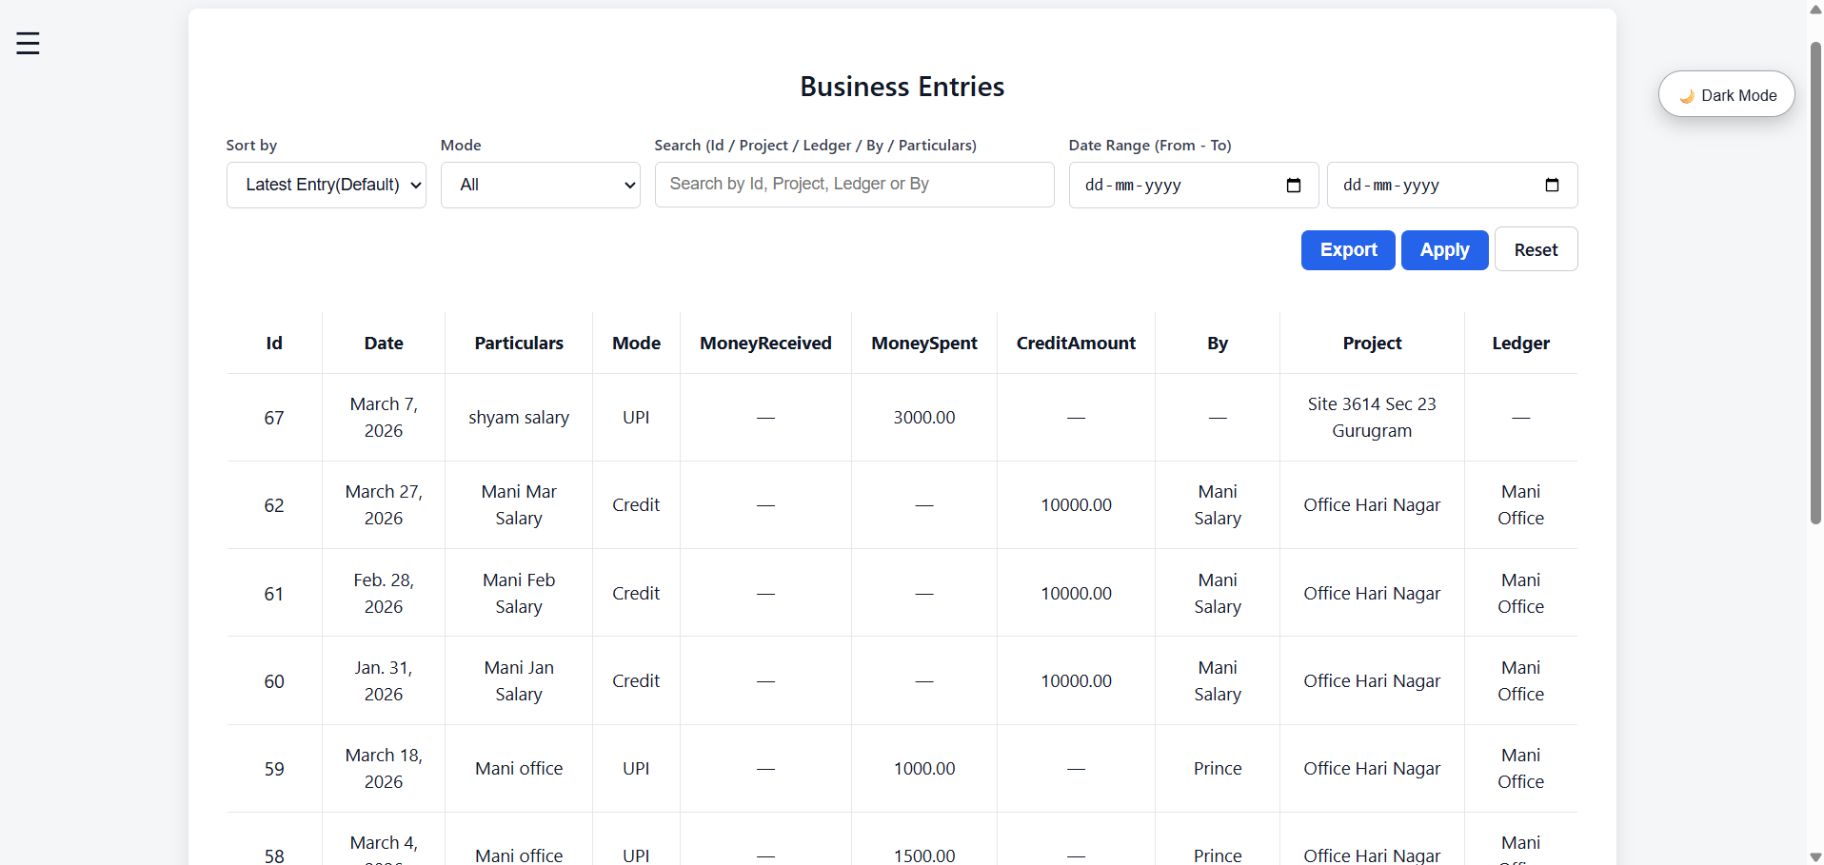The image size is (1824, 865).
Task: Export the business entries
Action: point(1347,250)
